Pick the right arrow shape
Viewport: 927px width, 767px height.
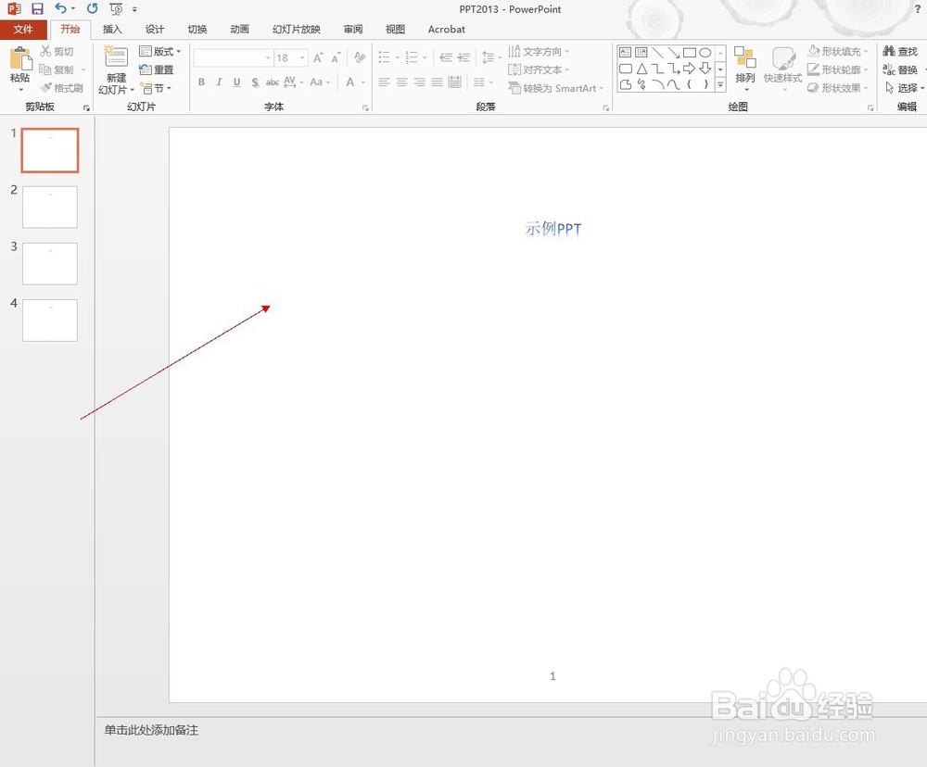pyautogui.click(x=690, y=69)
